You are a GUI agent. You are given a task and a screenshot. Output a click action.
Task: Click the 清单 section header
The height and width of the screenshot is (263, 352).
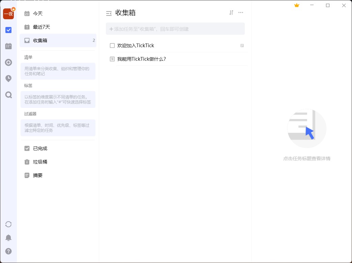[x=28, y=57]
